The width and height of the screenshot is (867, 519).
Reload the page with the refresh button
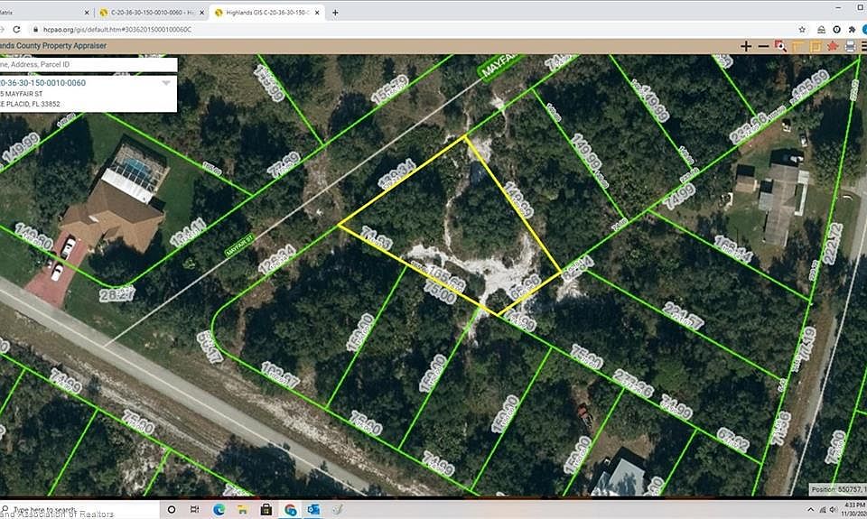click(16, 29)
